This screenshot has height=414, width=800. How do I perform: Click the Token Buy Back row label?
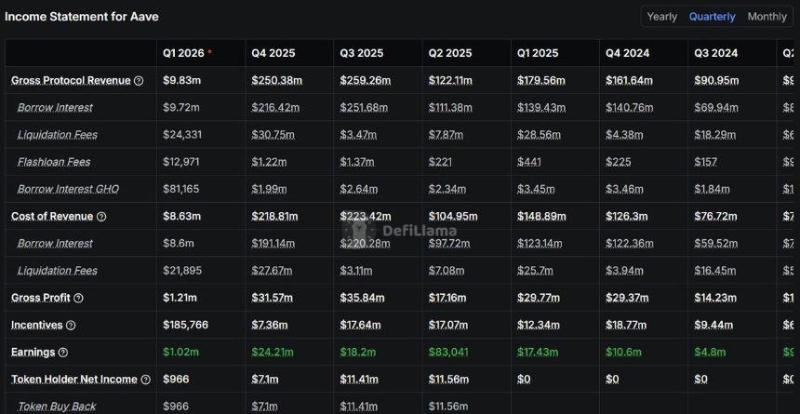point(57,407)
